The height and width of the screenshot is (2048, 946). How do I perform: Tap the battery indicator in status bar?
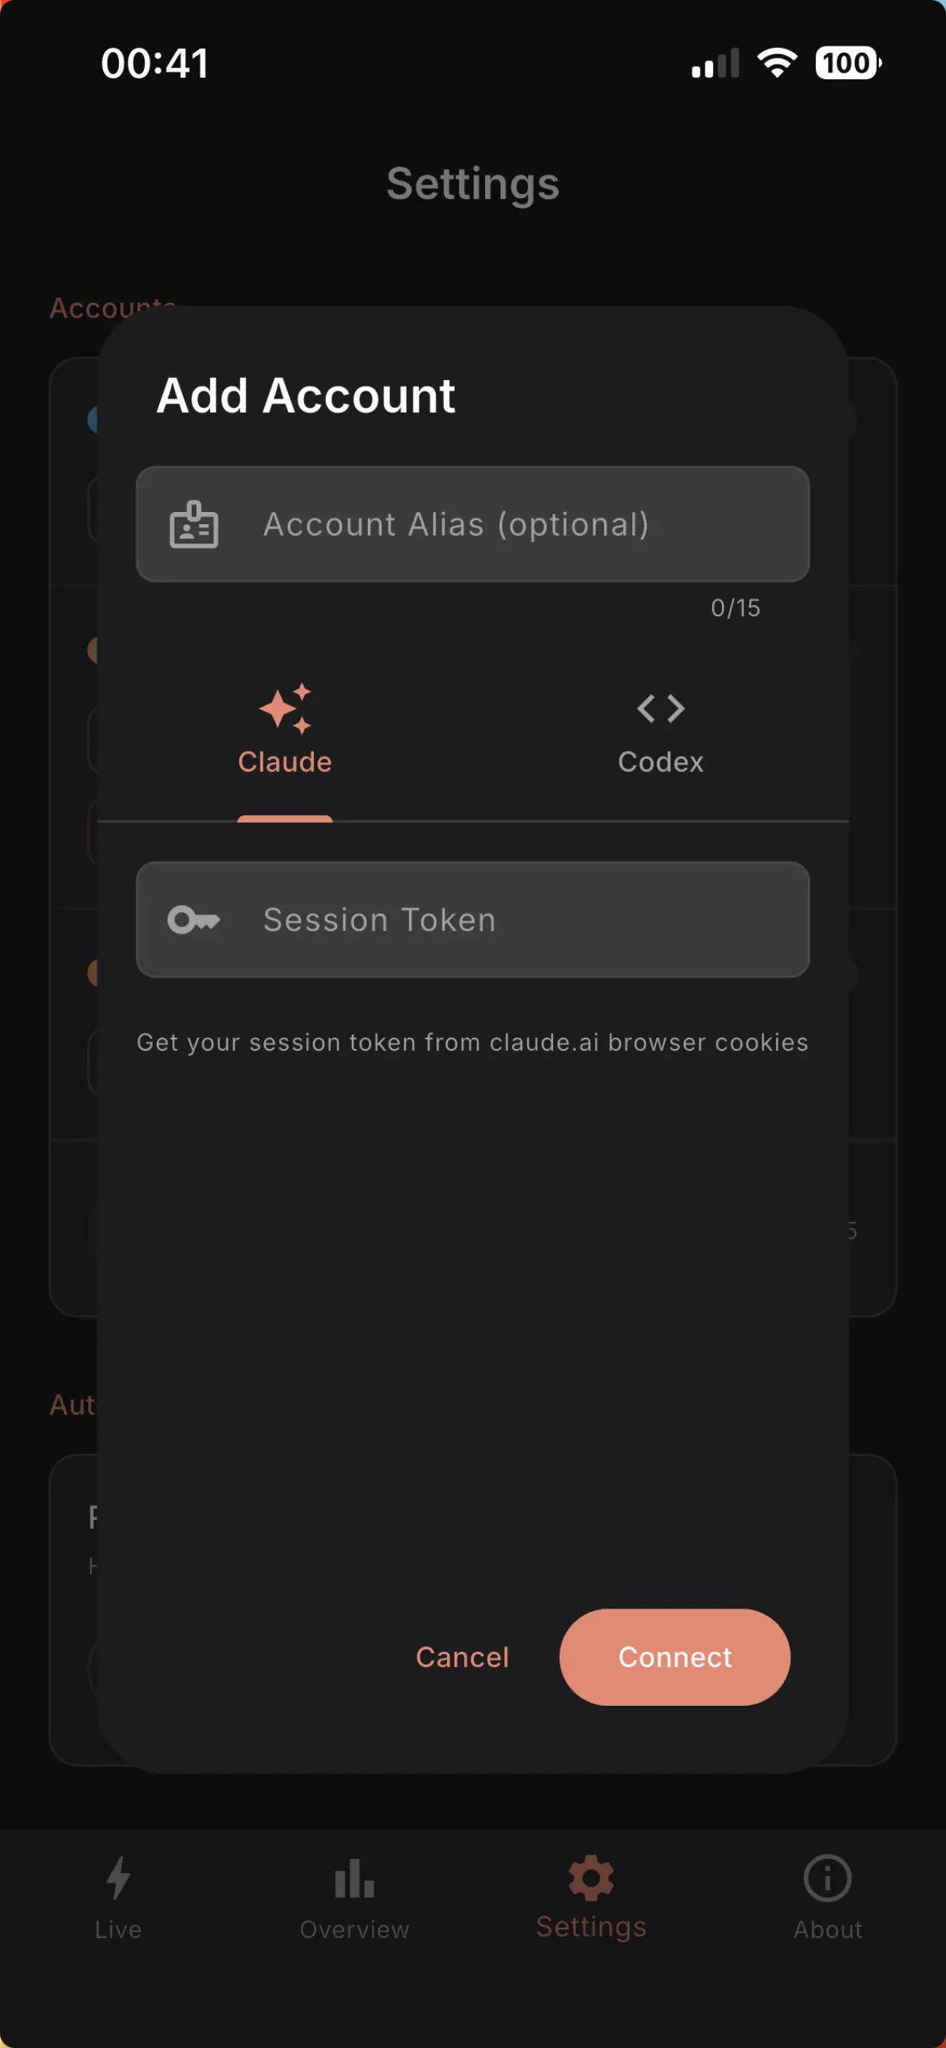click(x=849, y=62)
